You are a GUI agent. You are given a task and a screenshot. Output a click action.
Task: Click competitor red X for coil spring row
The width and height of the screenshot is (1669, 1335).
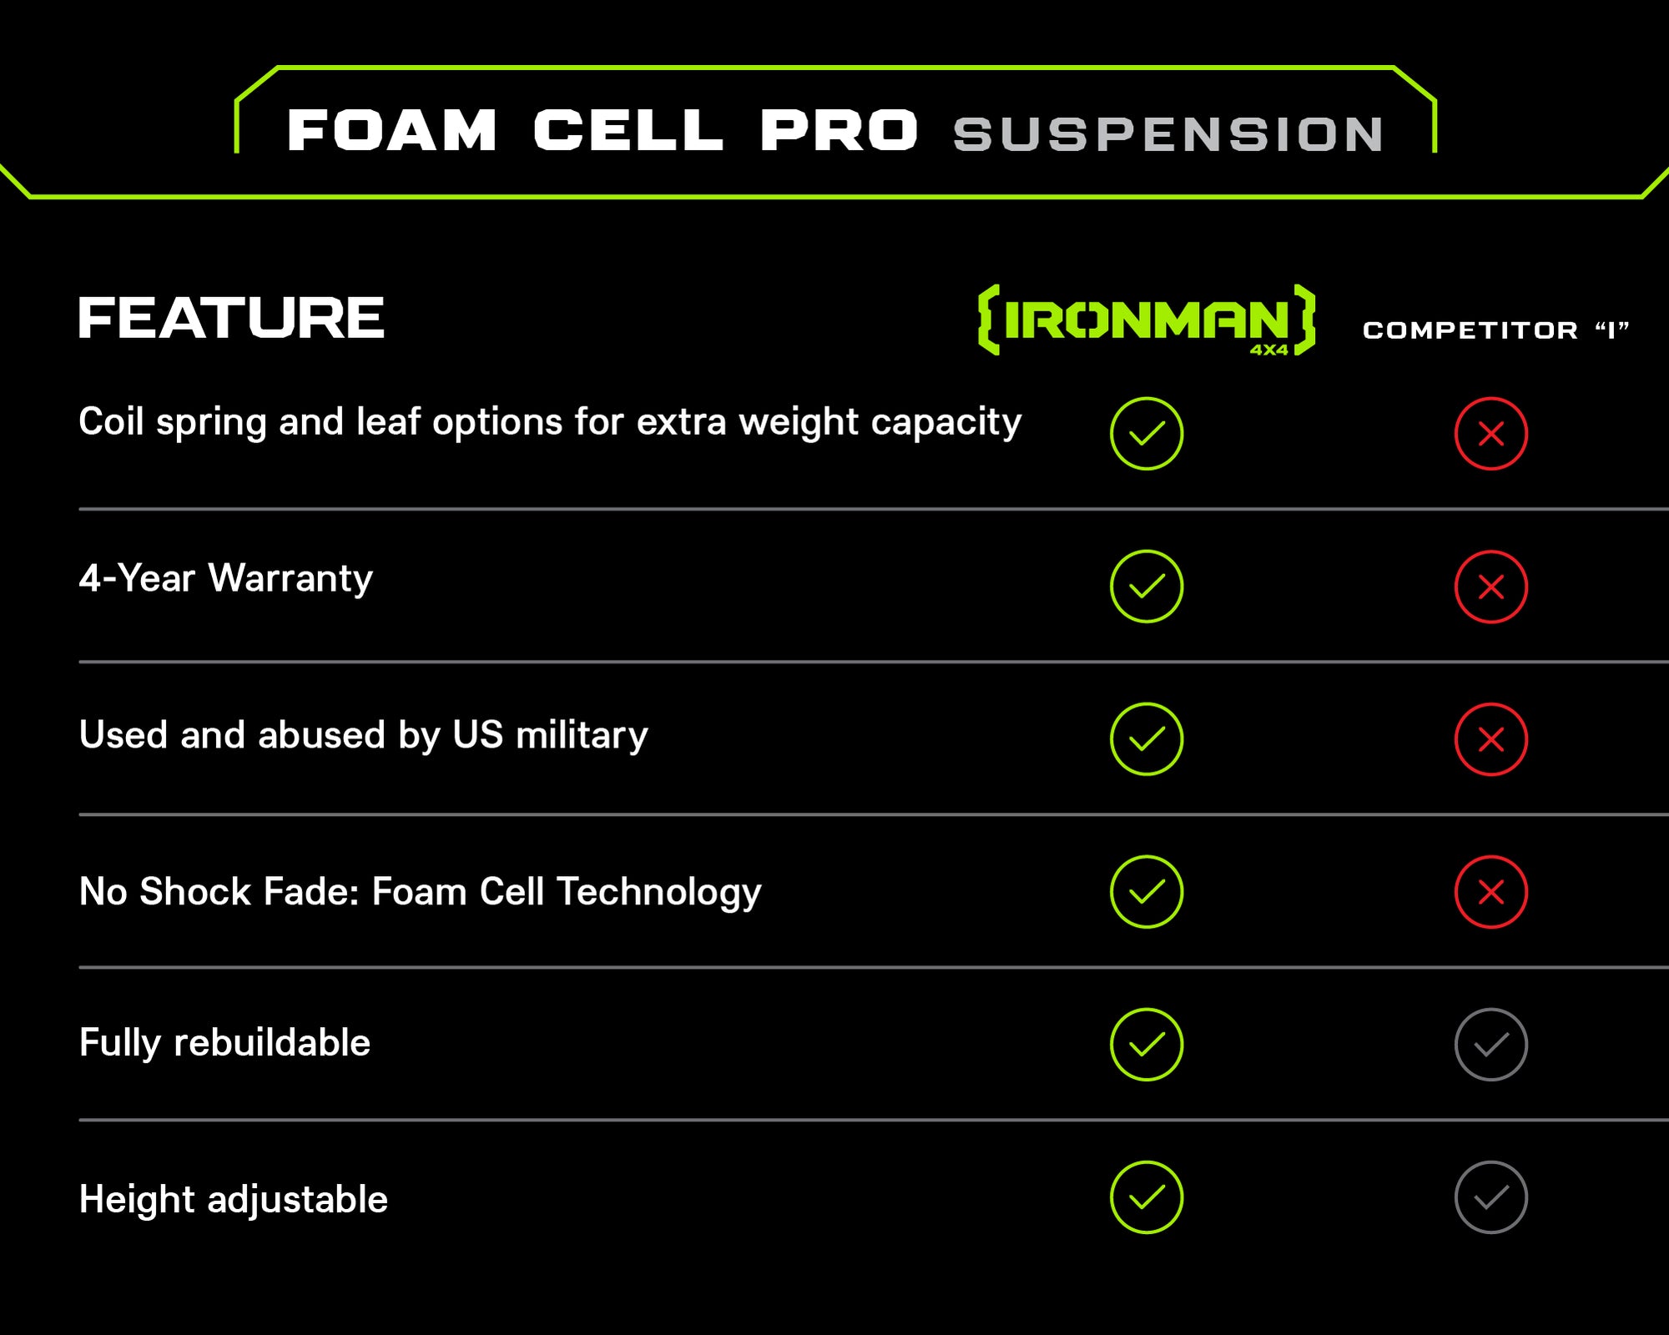coord(1491,434)
